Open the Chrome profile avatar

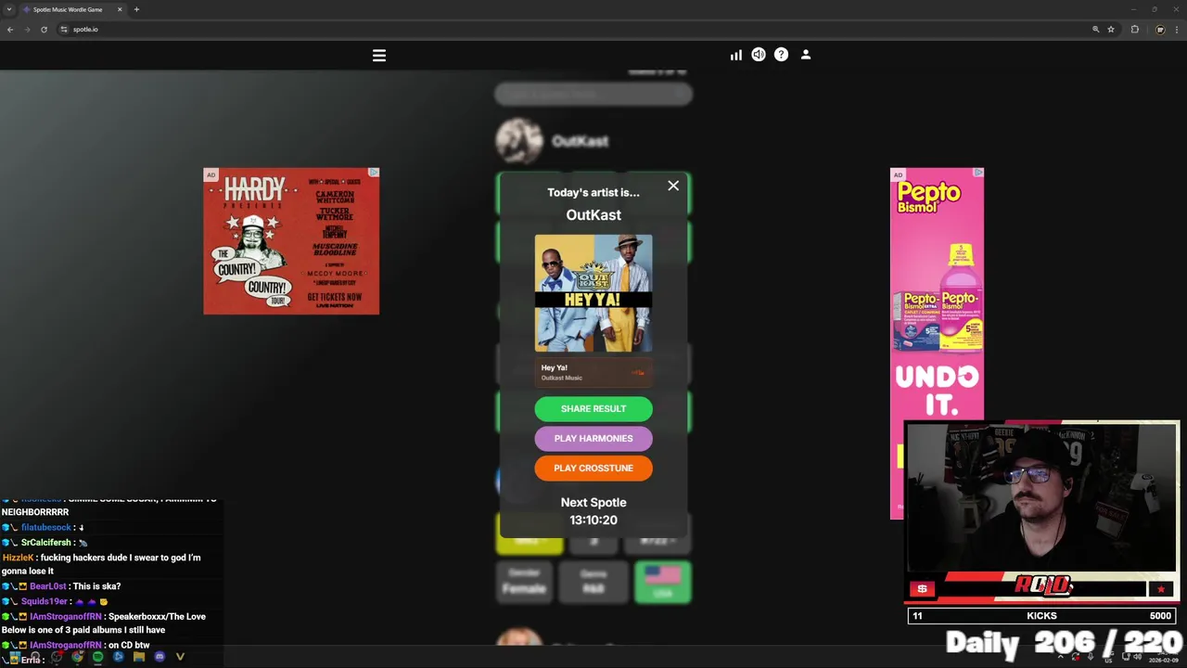(1160, 29)
